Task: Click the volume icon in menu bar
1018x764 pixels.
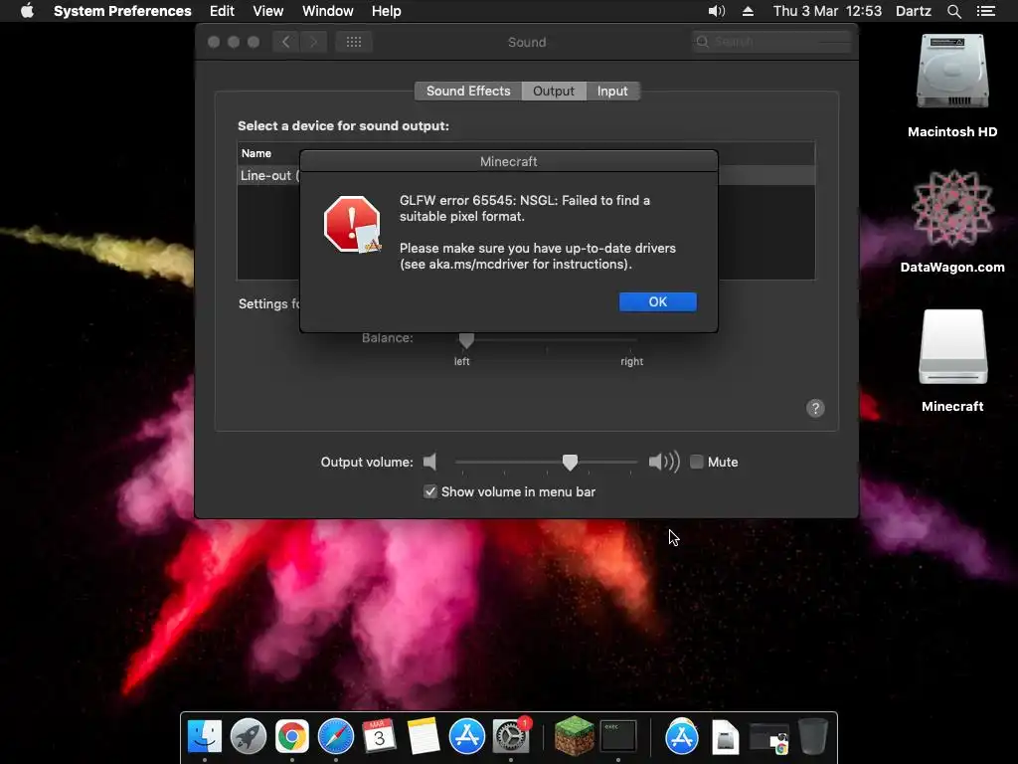Action: click(x=716, y=11)
